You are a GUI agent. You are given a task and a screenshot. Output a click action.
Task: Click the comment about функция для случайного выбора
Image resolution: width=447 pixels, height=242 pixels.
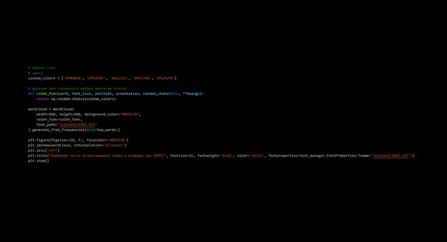[x=77, y=88]
